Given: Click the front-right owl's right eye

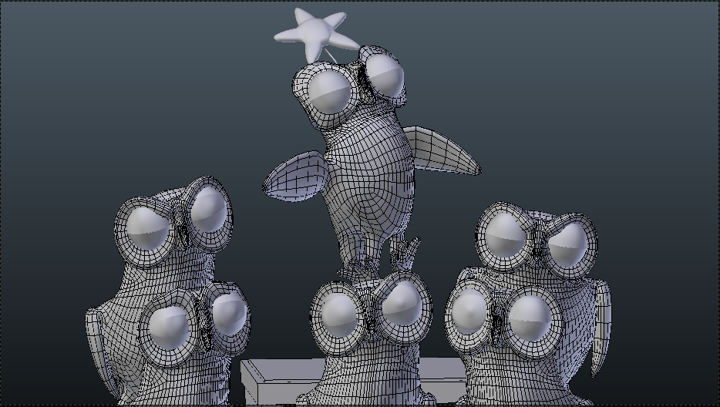Looking at the screenshot, I should [531, 317].
